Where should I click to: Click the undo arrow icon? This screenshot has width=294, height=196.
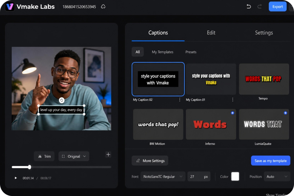tap(249, 7)
